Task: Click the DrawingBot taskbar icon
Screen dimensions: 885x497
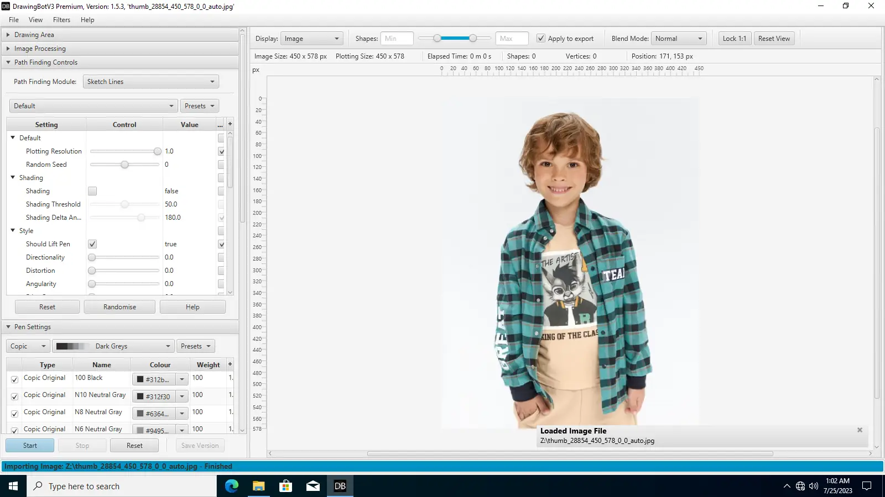Action: click(x=340, y=486)
